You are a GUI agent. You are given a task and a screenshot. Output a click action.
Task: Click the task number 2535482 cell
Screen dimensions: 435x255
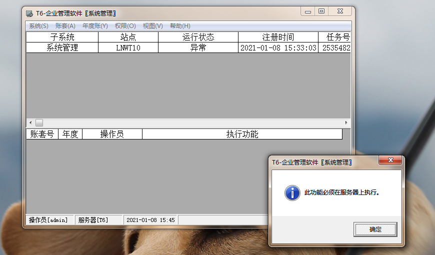334,47
